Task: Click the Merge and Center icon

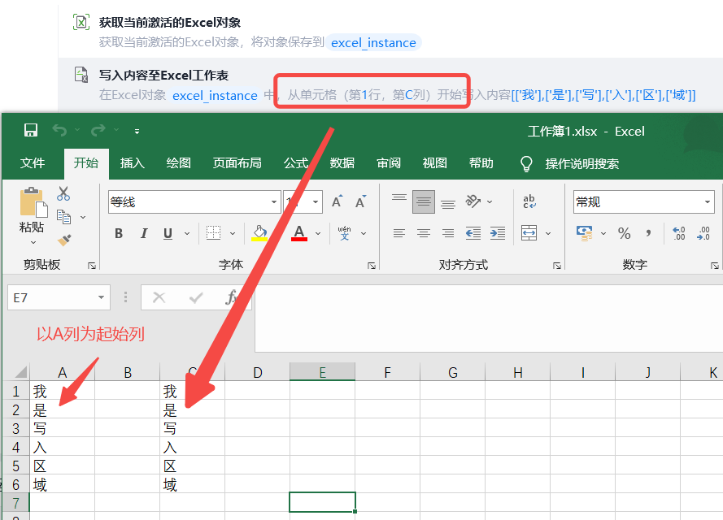Action: point(529,233)
